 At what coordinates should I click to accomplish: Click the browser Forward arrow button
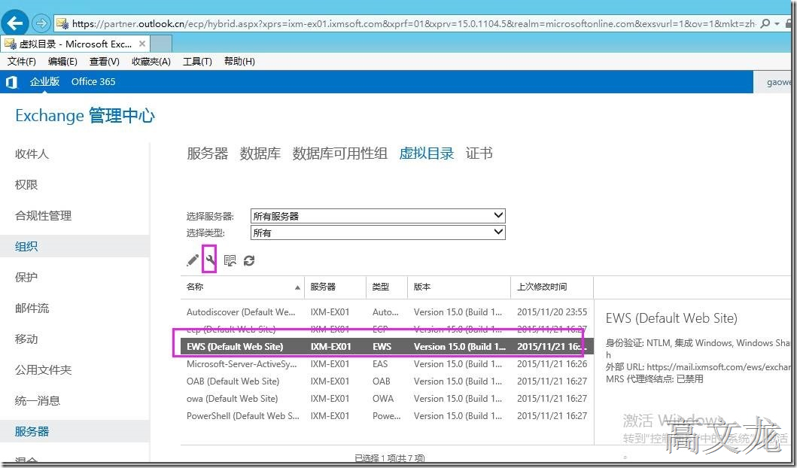click(41, 23)
